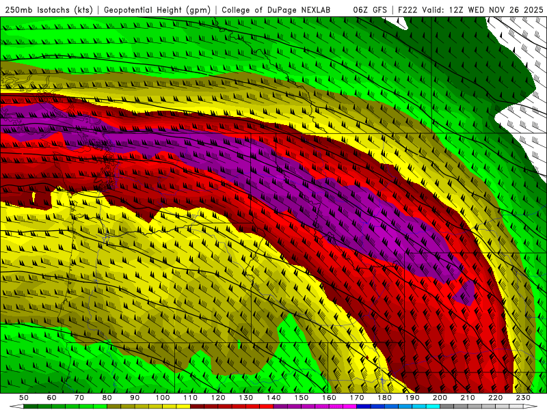Click the darkest green swatch starting the color bar
547x410 pixels.
[31, 407]
